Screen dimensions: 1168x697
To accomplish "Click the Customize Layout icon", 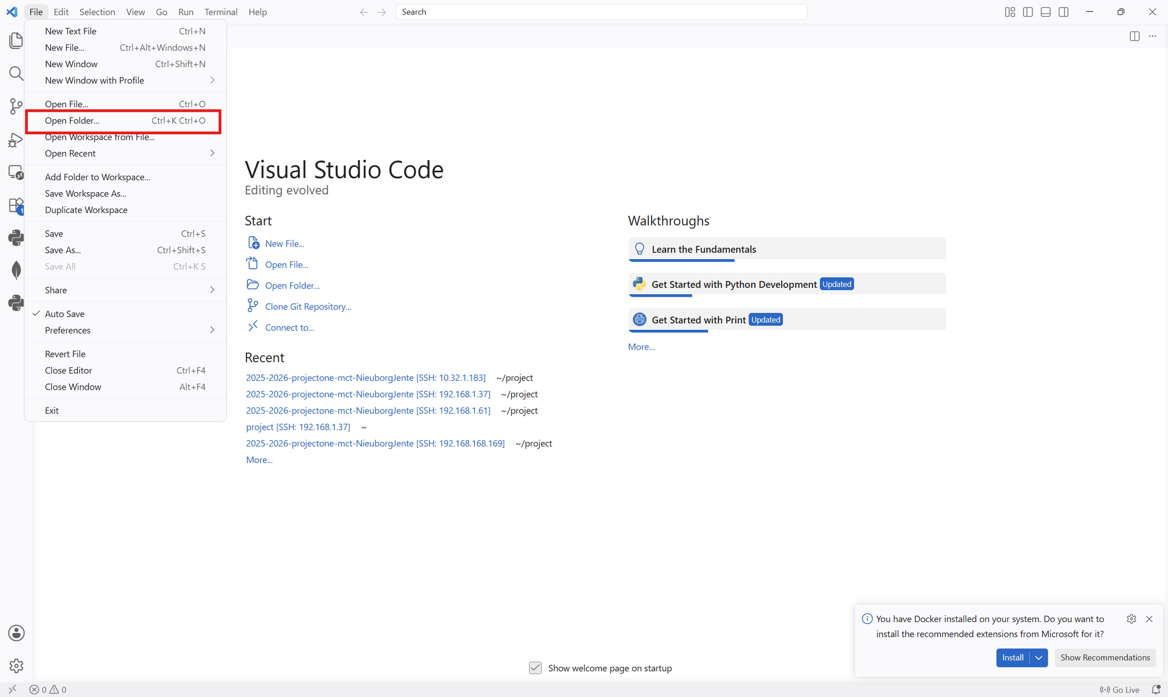I will (1010, 12).
